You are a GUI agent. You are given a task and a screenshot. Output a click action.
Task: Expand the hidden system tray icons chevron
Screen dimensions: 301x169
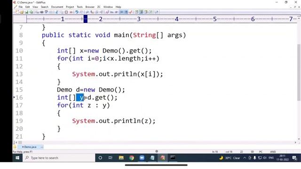(245, 158)
